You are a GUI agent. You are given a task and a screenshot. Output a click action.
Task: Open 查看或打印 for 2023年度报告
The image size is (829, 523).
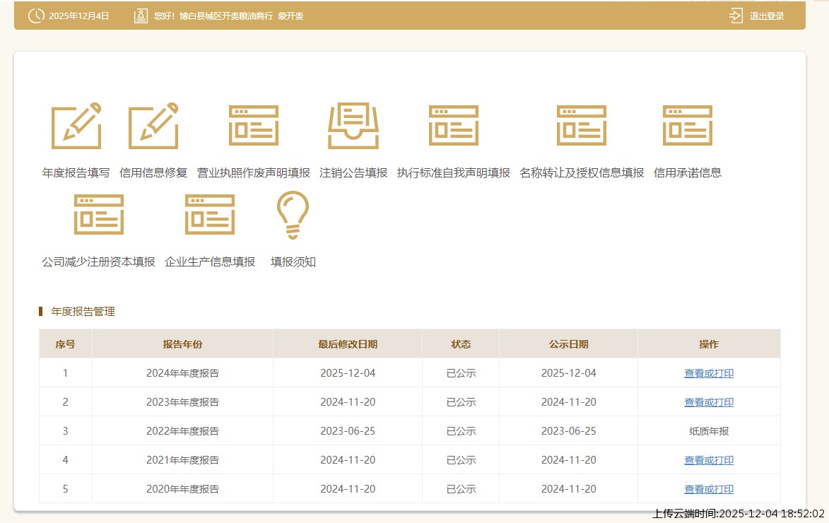(x=709, y=402)
